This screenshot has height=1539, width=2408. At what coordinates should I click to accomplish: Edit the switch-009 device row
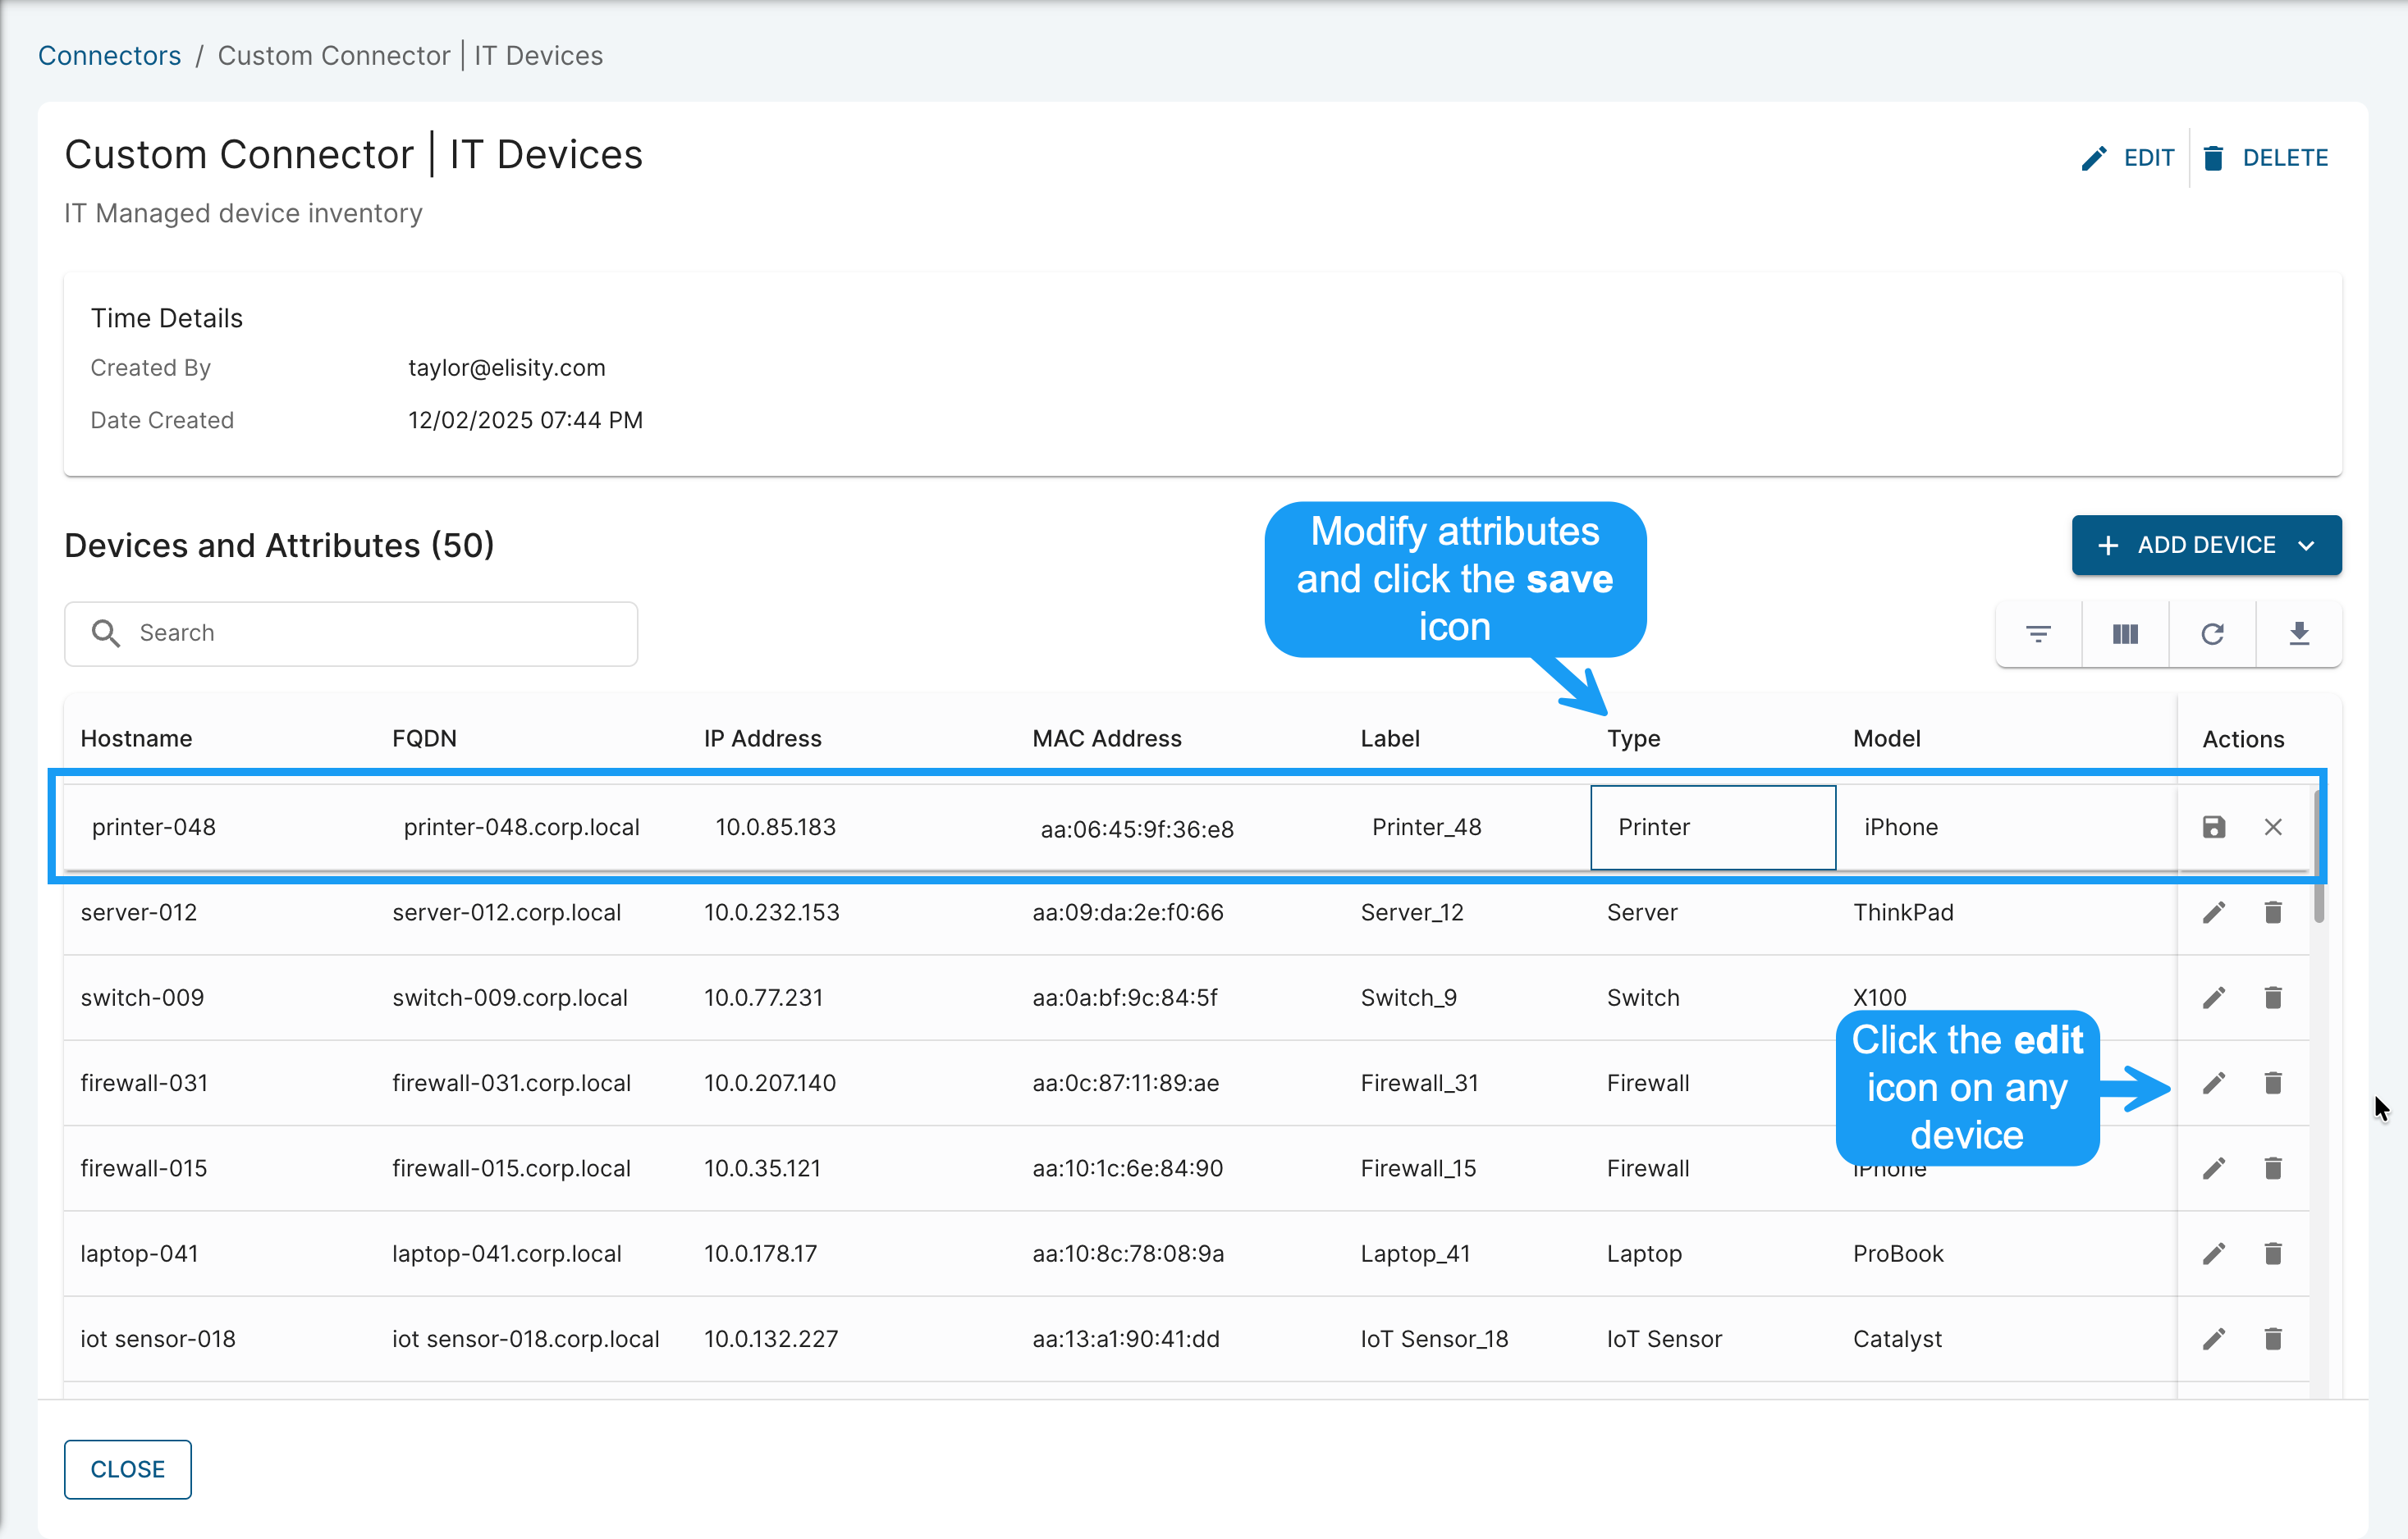click(2213, 998)
